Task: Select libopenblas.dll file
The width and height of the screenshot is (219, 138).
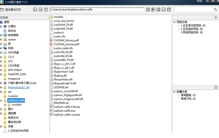Action: point(63,80)
